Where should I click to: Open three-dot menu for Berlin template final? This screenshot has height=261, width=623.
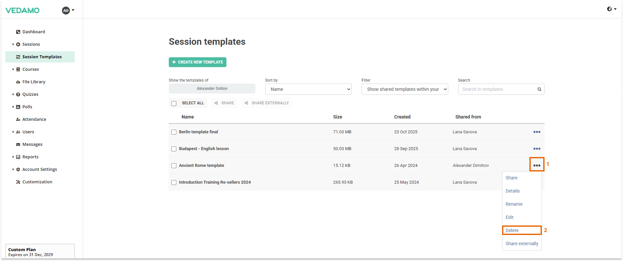[x=537, y=132]
